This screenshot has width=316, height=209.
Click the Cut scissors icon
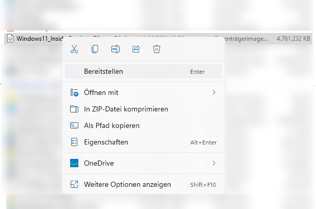(x=74, y=49)
